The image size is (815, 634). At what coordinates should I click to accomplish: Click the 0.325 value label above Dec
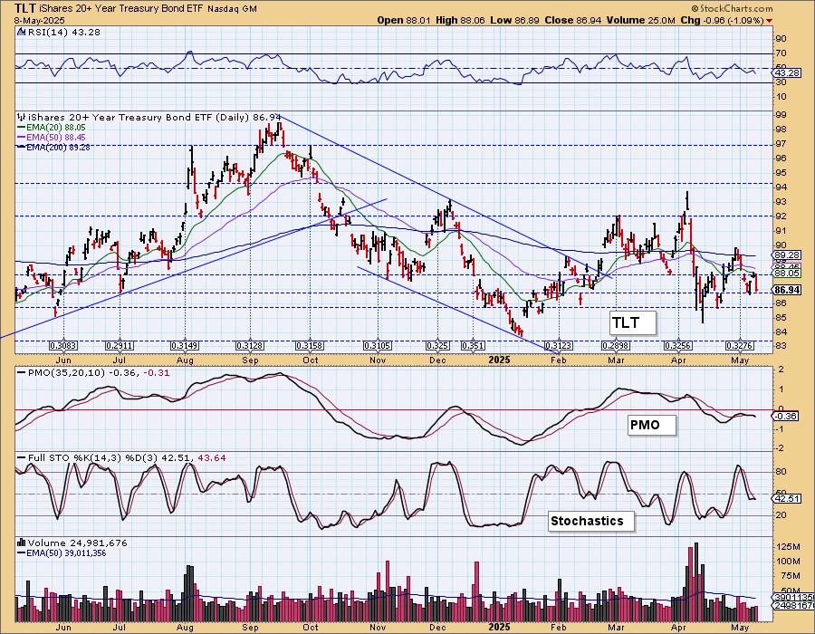point(437,346)
